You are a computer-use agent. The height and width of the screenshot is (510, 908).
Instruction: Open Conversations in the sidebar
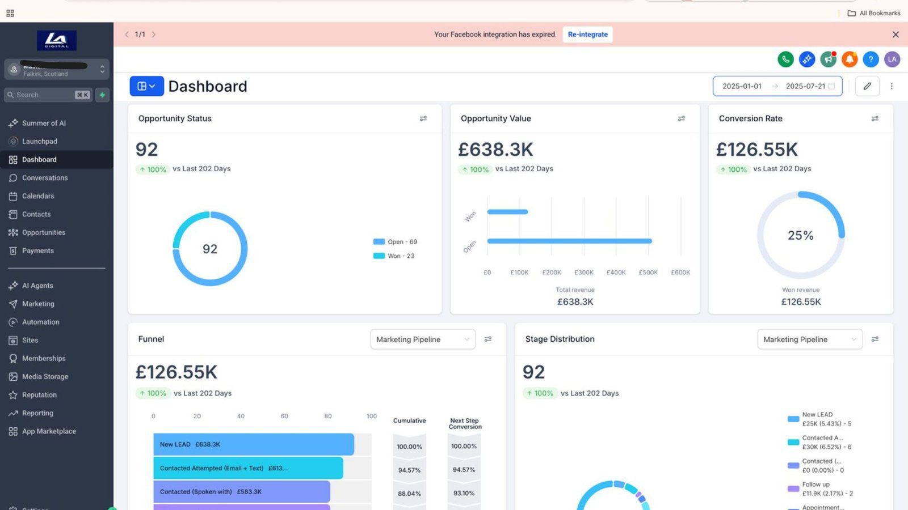click(45, 178)
